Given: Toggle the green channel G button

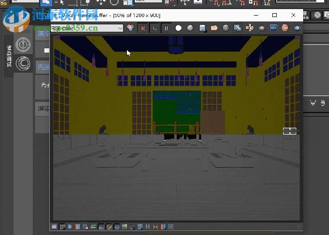Looking at the screenshot, I should [155, 28].
